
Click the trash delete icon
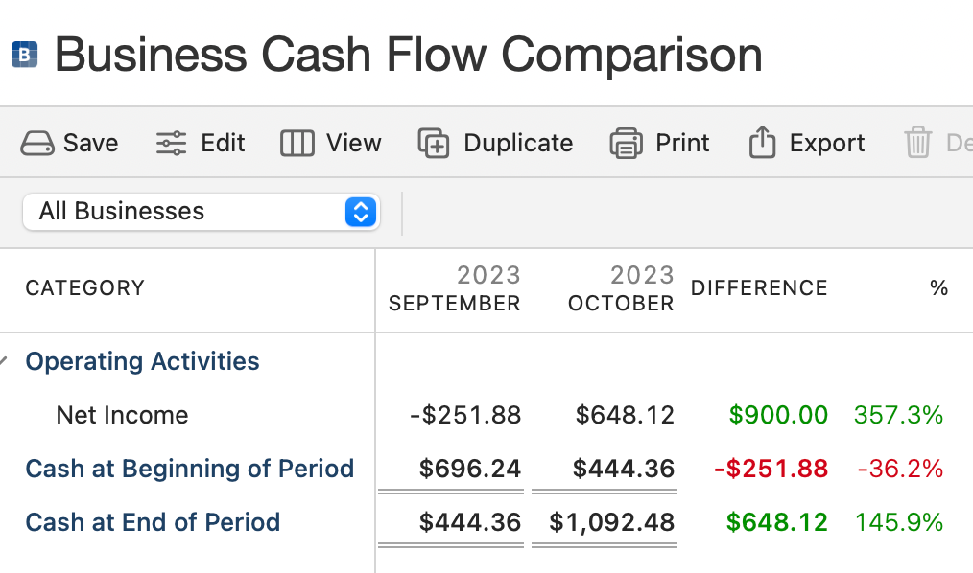click(x=918, y=144)
